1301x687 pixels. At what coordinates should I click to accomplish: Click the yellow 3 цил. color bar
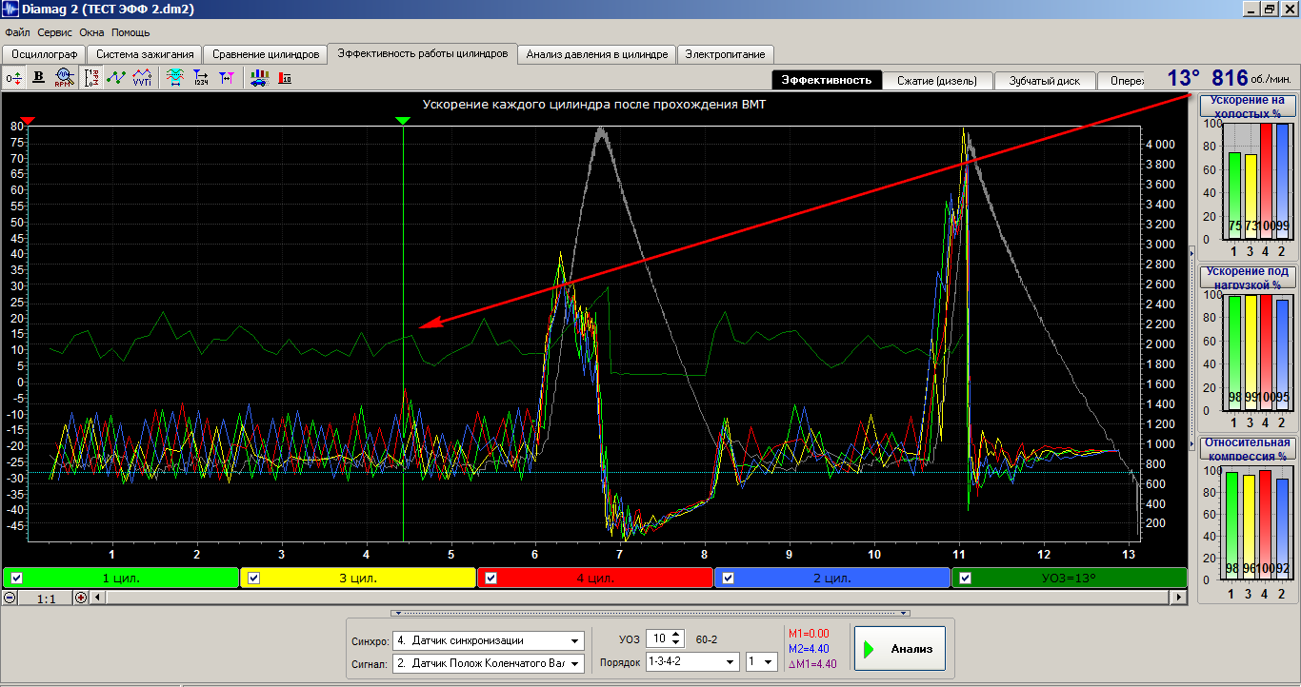point(357,578)
